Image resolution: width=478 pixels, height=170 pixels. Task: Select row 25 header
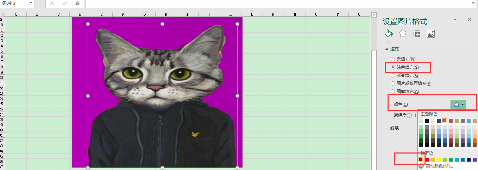pos(2,104)
